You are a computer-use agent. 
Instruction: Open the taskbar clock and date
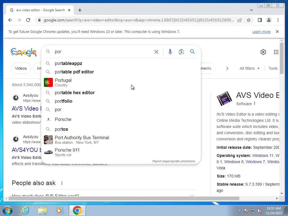point(274,211)
